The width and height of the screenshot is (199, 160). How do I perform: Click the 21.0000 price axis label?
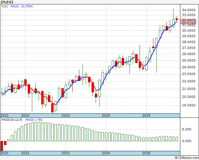pyautogui.click(x=188, y=89)
